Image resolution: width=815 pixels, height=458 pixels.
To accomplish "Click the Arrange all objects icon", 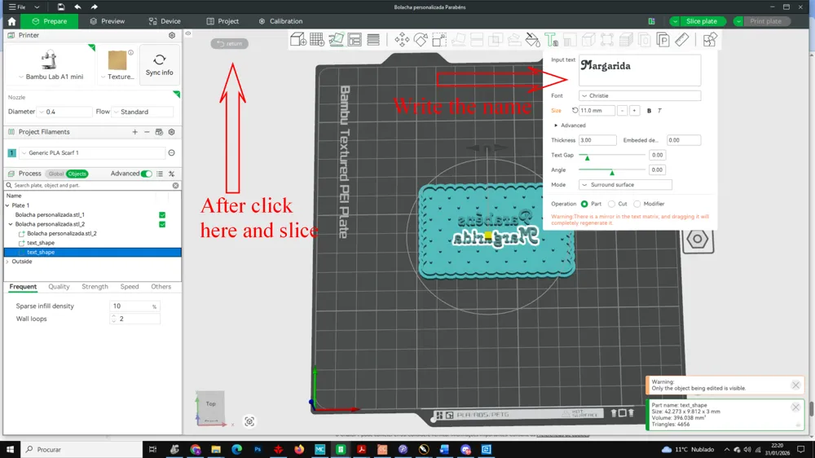I will pos(355,39).
